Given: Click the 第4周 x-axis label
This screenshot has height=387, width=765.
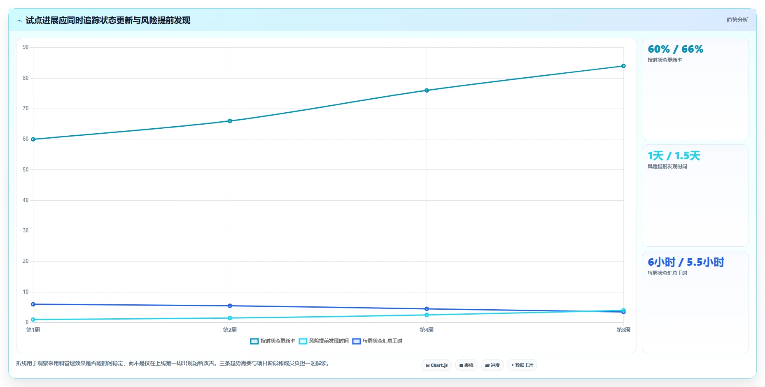Looking at the screenshot, I should click(x=427, y=330).
